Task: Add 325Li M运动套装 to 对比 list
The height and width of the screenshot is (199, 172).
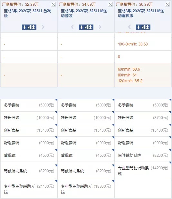Action: pyautogui.click(x=86, y=27)
